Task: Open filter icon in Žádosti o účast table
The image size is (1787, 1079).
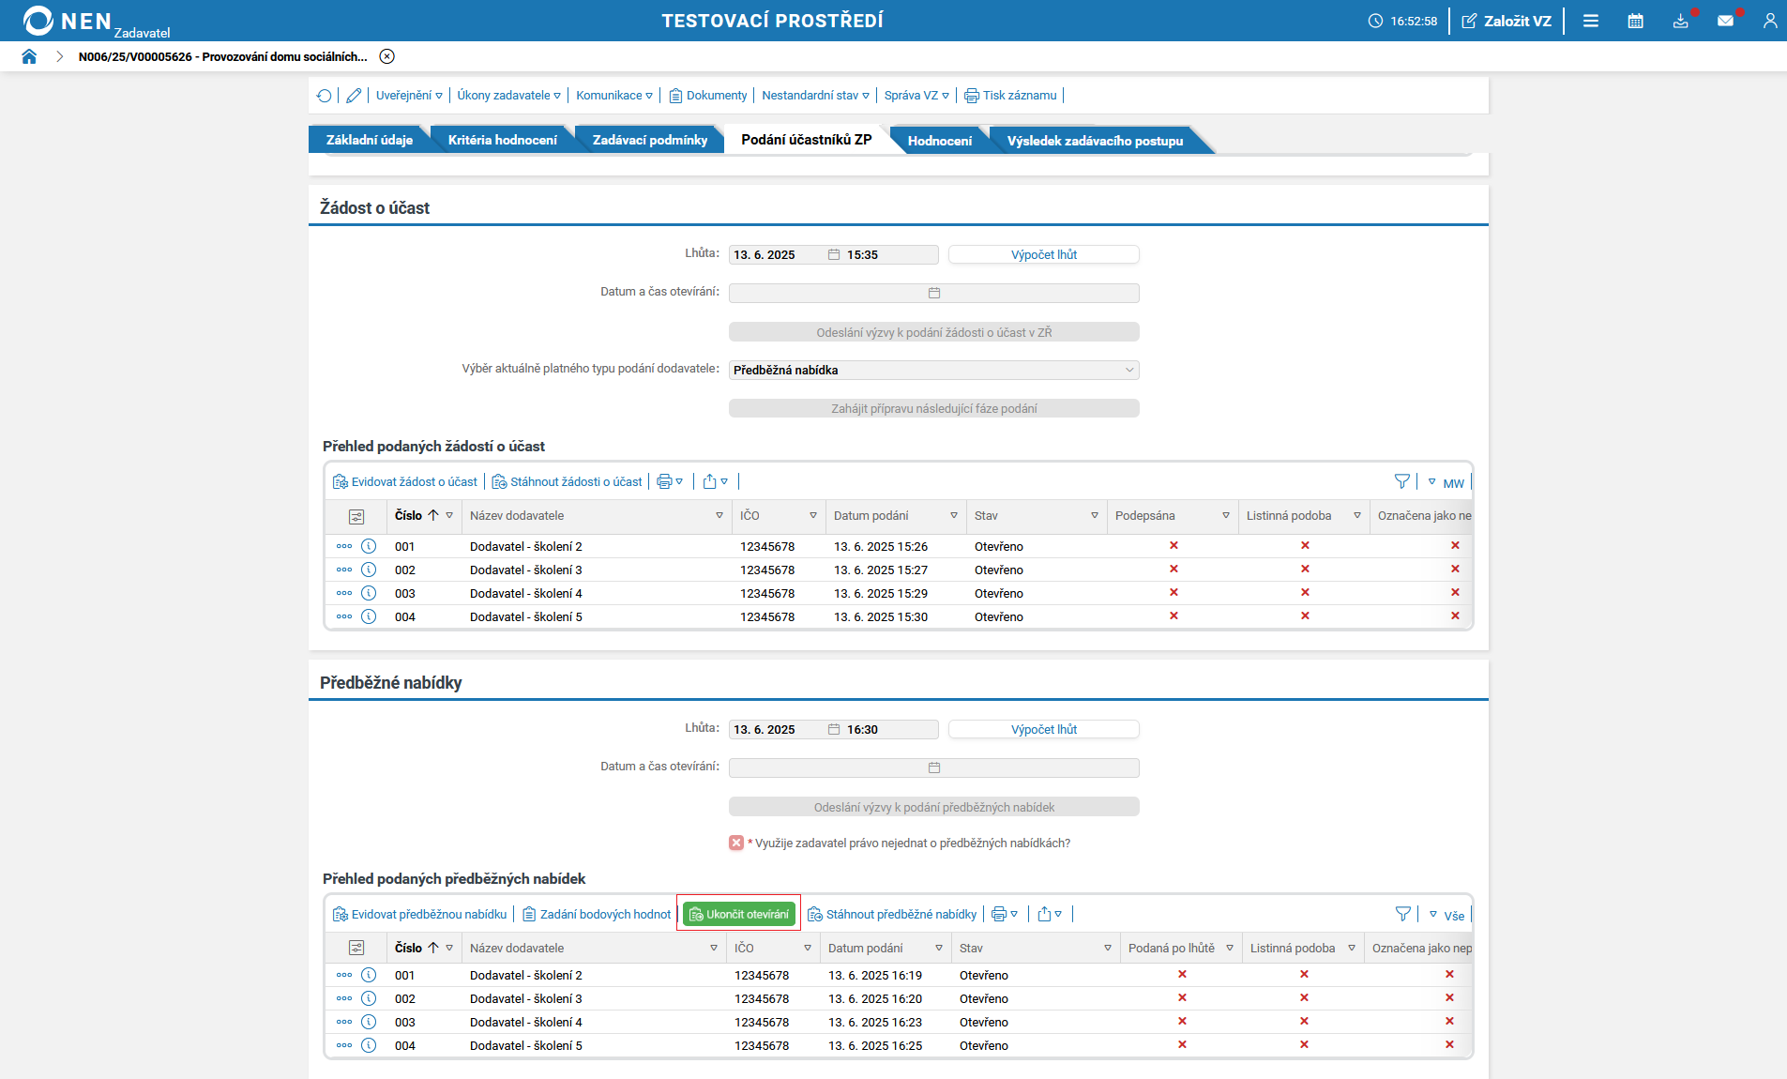Action: tap(1401, 481)
